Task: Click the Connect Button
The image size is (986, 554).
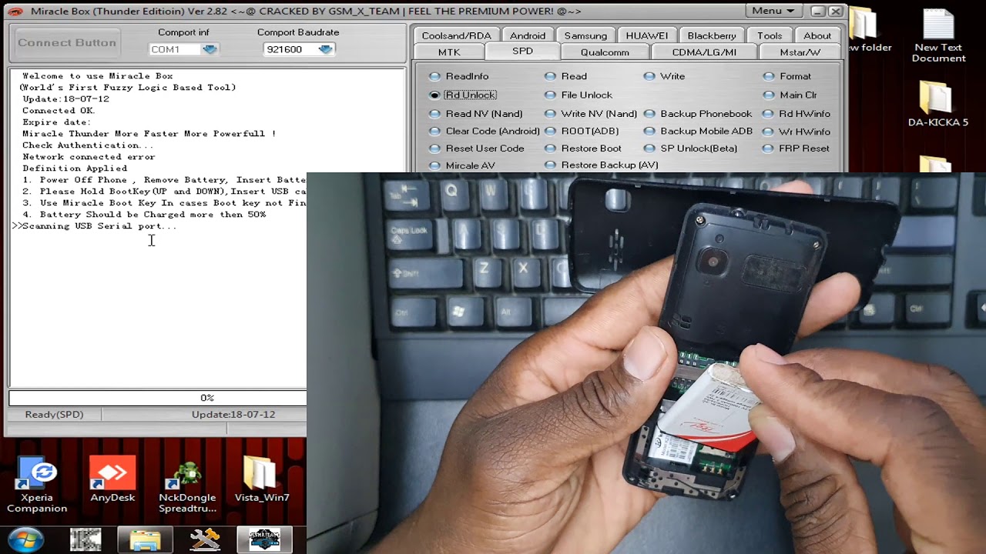Action: pos(67,43)
